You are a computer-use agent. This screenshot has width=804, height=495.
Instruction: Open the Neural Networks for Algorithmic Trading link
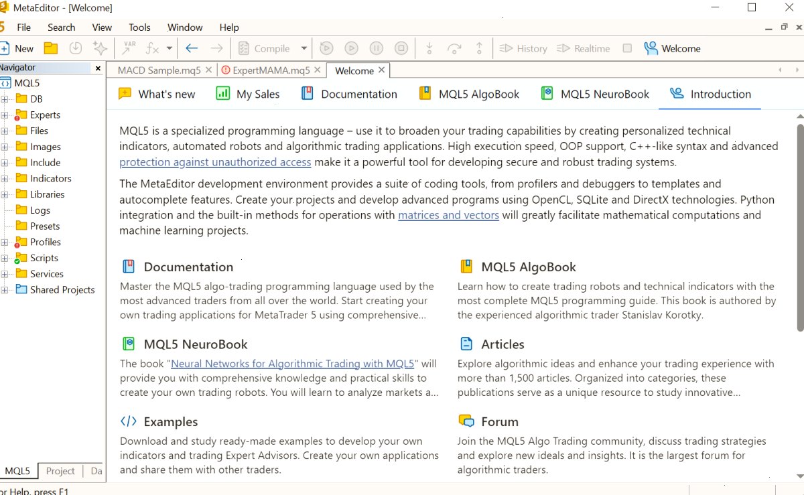click(293, 364)
